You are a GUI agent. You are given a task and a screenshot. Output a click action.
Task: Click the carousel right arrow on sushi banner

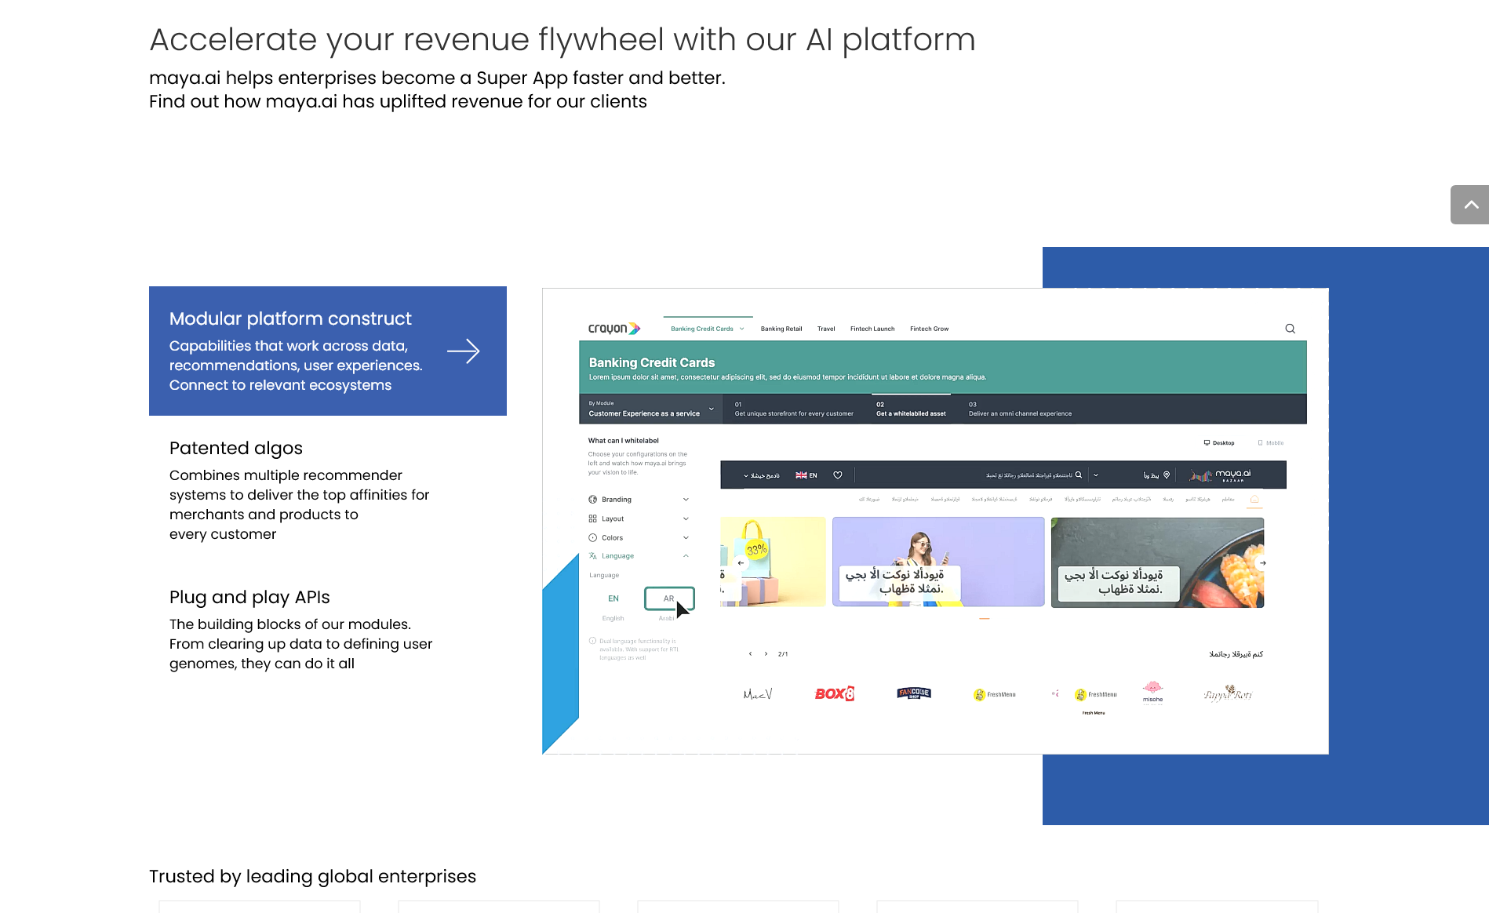tap(1262, 563)
